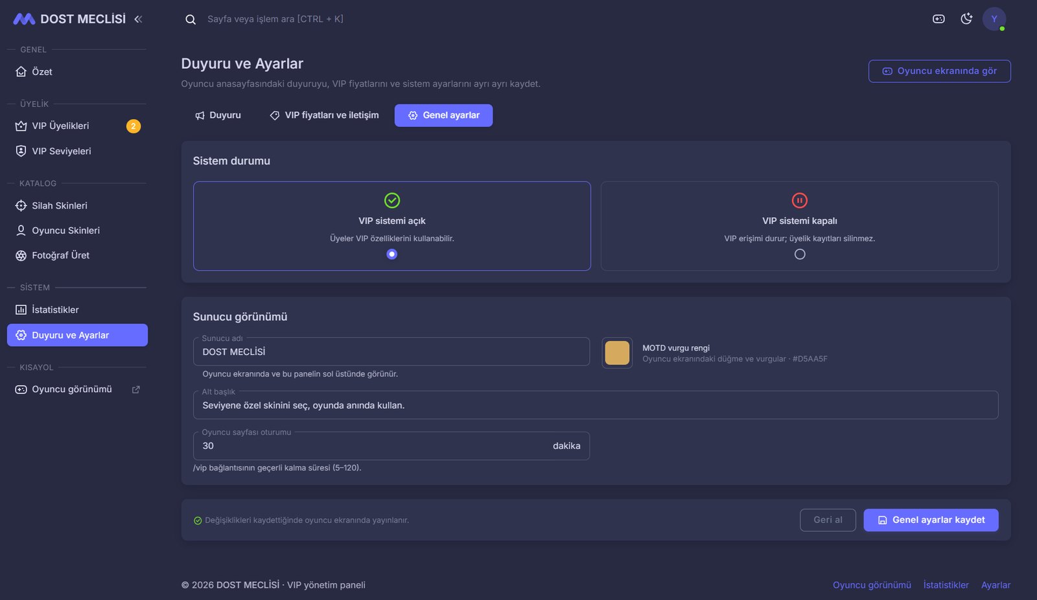Image resolution: width=1037 pixels, height=600 pixels.
Task: Collapse the sidebar with double chevron icon
Action: click(138, 19)
